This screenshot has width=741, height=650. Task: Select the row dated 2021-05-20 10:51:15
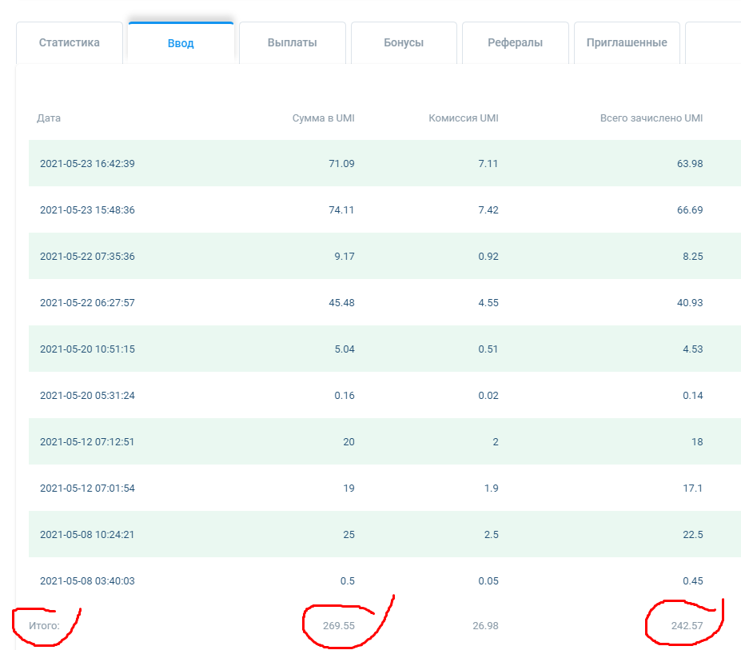click(384, 349)
